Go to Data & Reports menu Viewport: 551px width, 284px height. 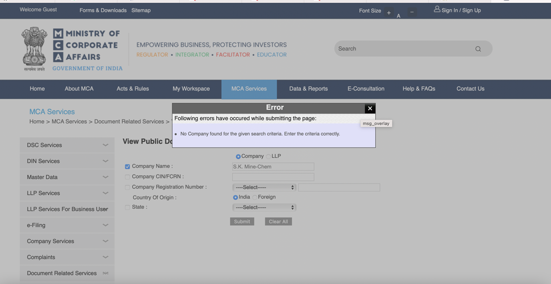308,89
